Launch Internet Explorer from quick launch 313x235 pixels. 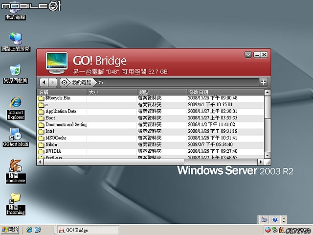click(x=29, y=230)
